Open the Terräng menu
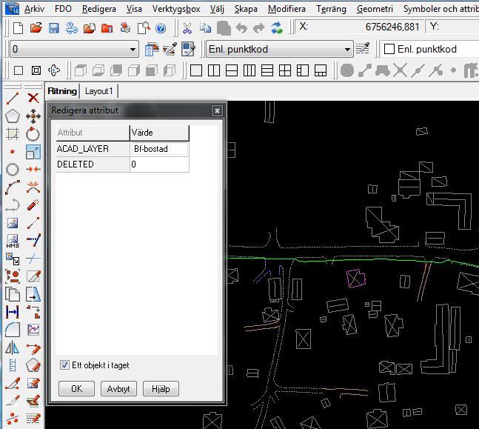 [x=331, y=9]
